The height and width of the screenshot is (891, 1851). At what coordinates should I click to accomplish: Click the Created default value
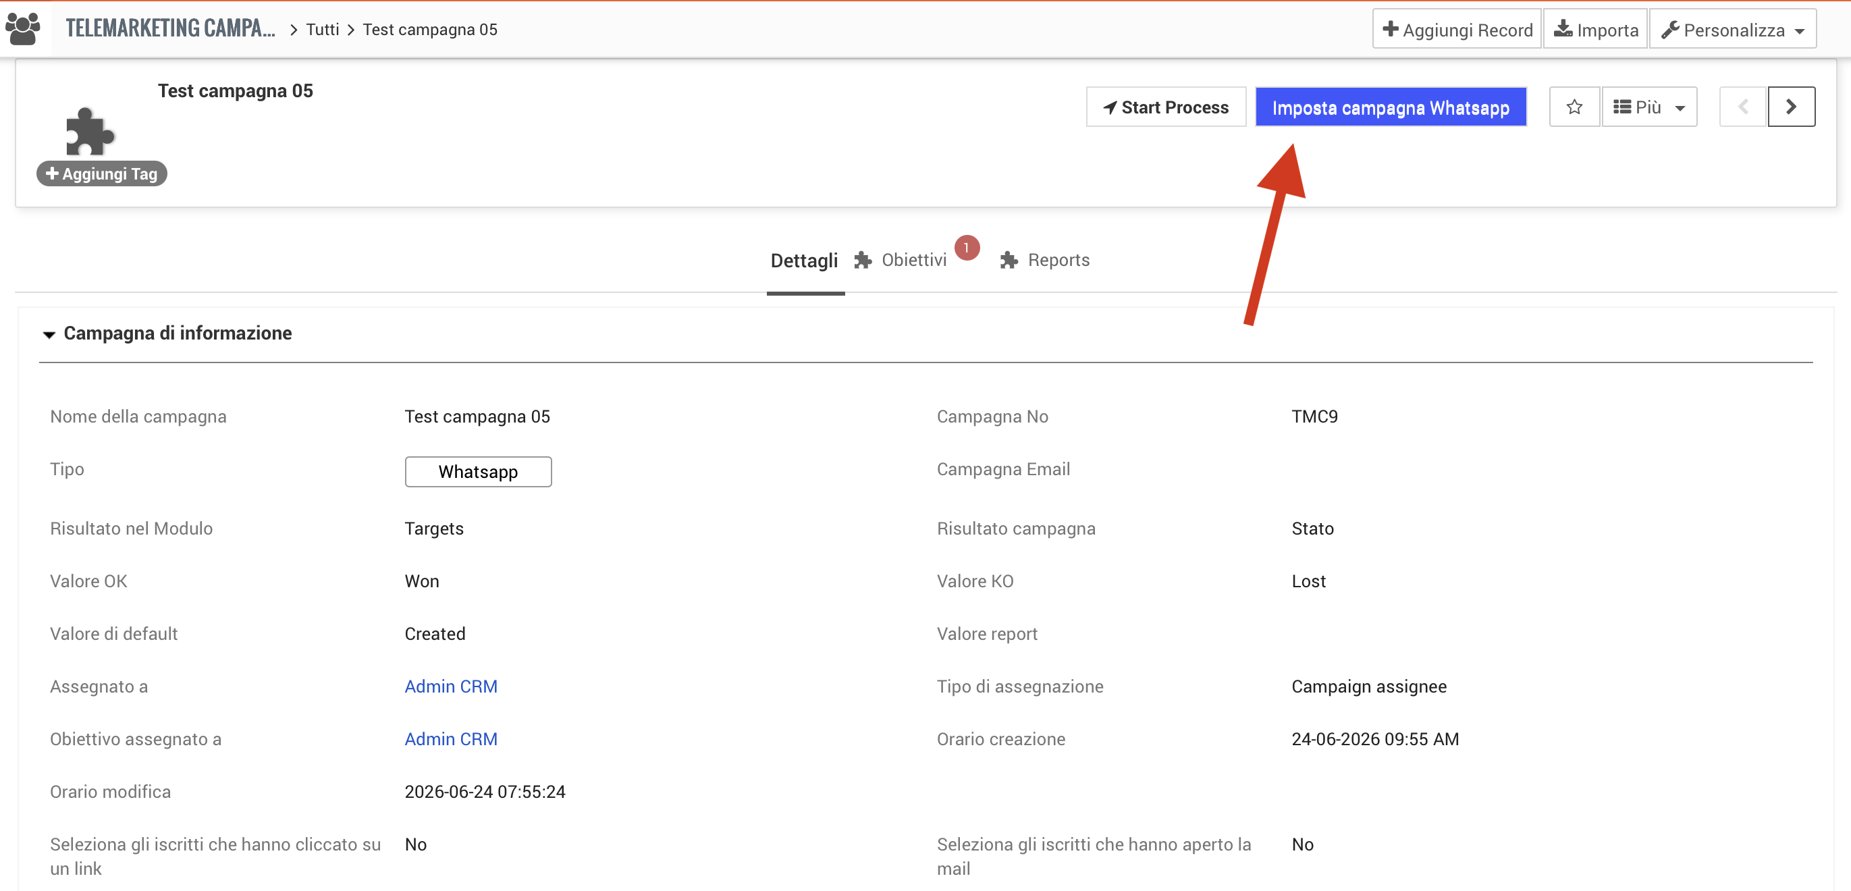(x=435, y=633)
